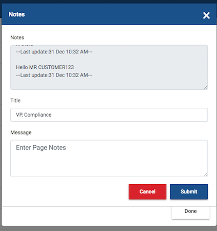Click the Notes label above the history box

[x=17, y=37]
